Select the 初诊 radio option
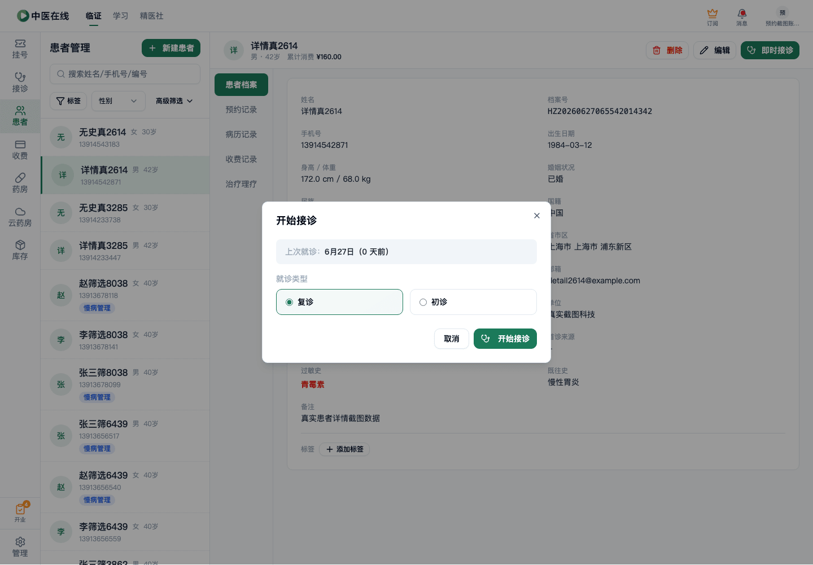 coord(473,302)
